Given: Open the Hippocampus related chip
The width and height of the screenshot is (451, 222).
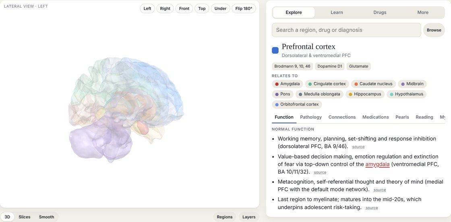Looking at the screenshot, I should click(365, 94).
